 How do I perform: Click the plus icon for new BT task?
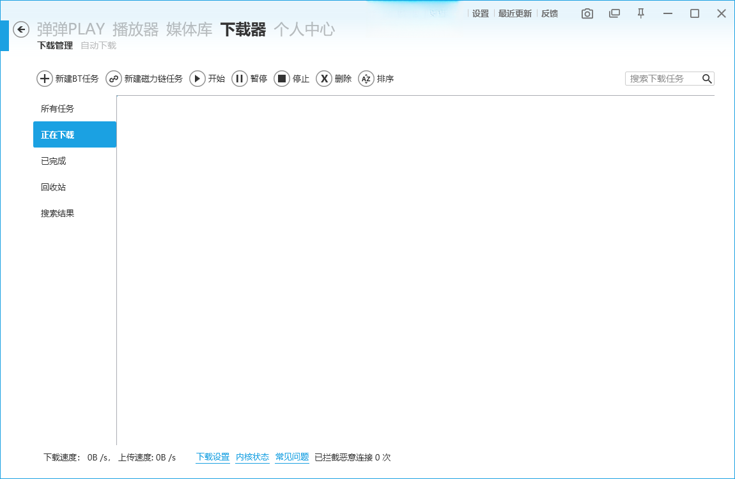pos(45,79)
